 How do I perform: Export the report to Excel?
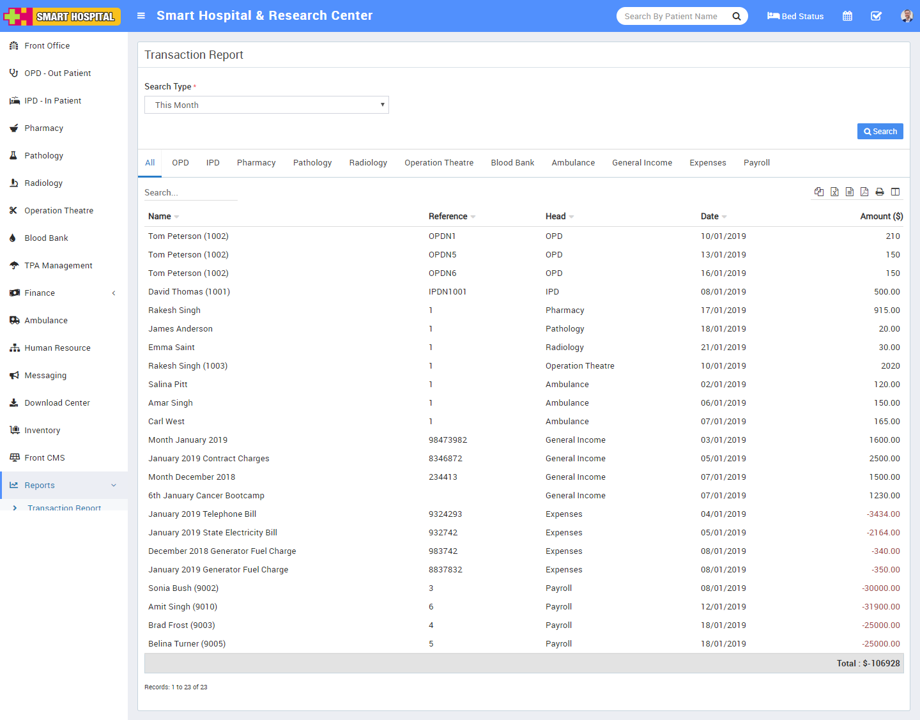point(834,192)
